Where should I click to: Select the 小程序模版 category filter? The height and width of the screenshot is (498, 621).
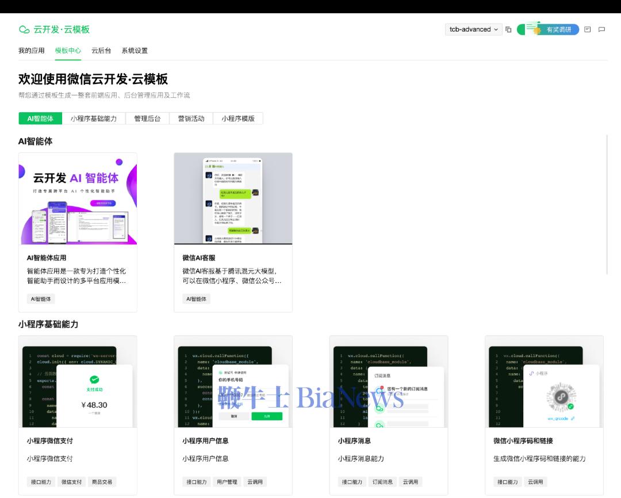[x=238, y=118]
